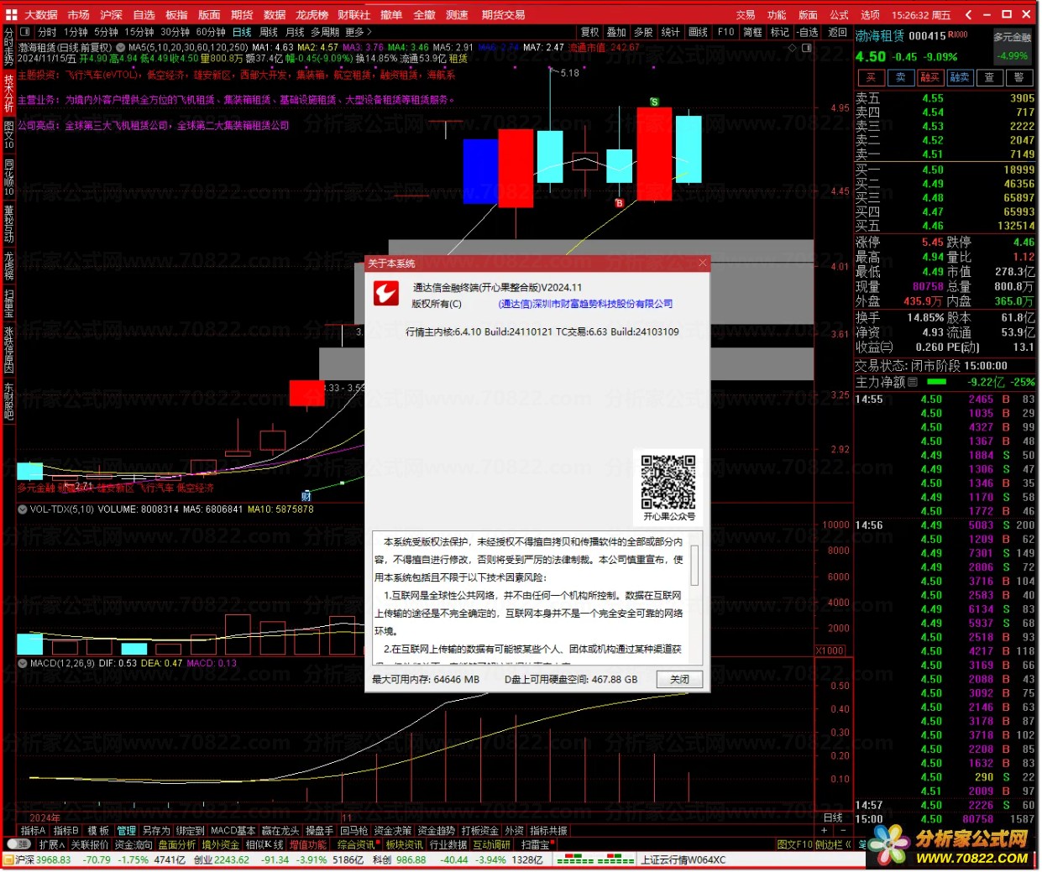Click the 卖 sell button
Viewport: 1042px width, 872px height.
[x=900, y=77]
